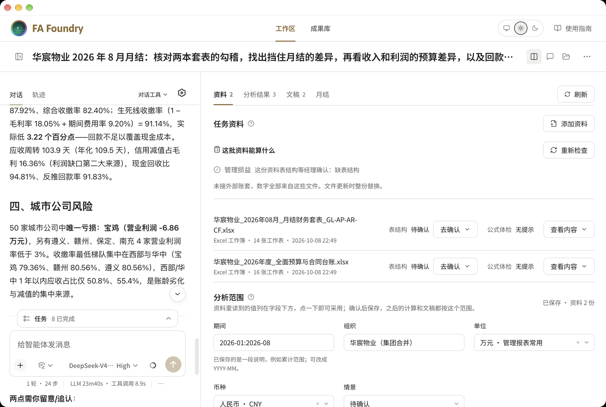Open header more options ellipsis

pyautogui.click(x=587, y=57)
